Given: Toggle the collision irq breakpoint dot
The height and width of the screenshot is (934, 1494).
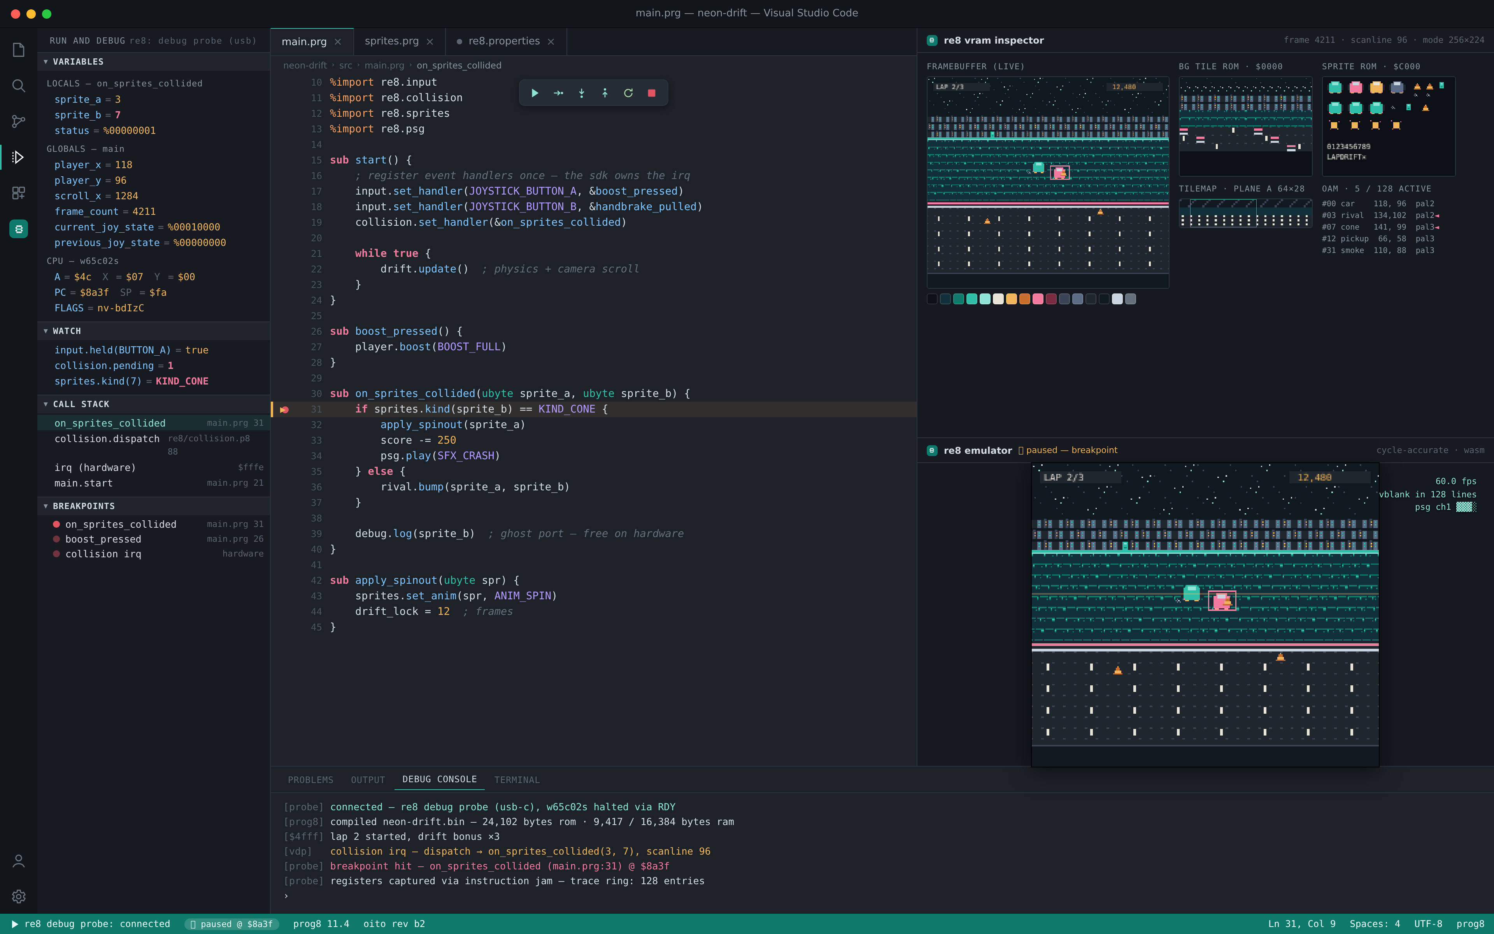Looking at the screenshot, I should pyautogui.click(x=56, y=553).
